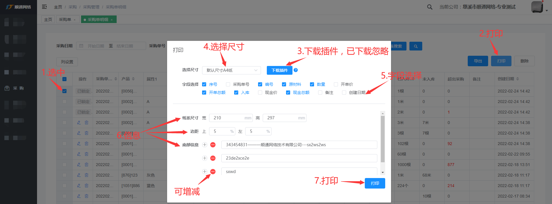Click the dialog's vertical scrollbar
552x204 pixels.
coord(383,140)
